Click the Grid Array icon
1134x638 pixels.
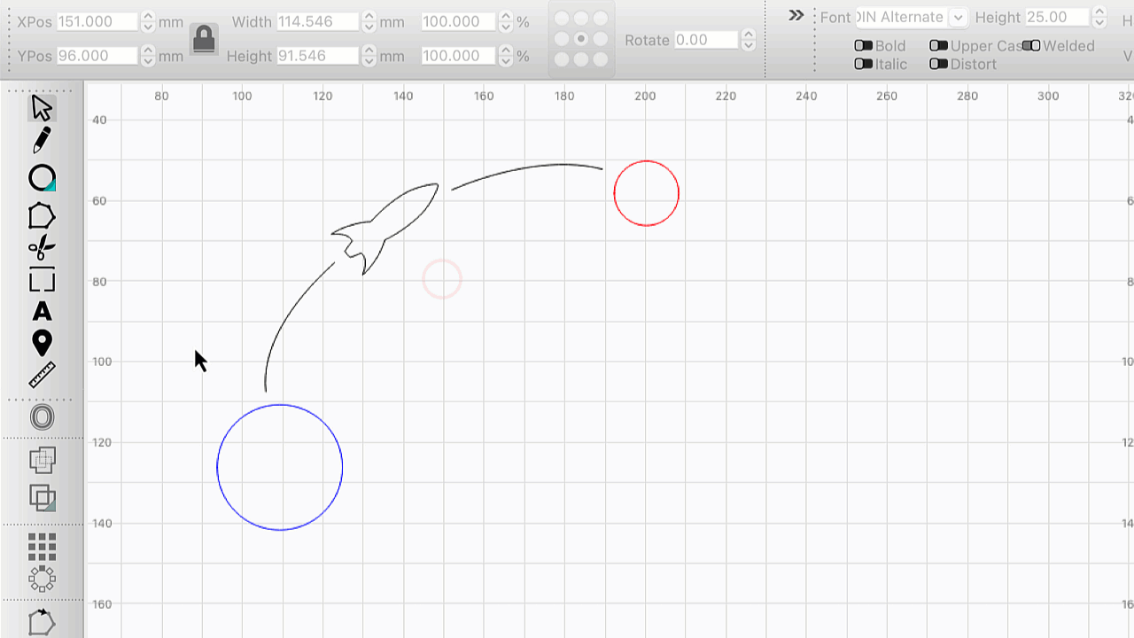[42, 547]
